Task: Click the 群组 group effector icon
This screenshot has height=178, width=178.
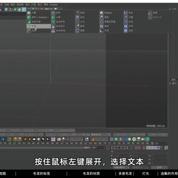Action: [x=150, y=13]
